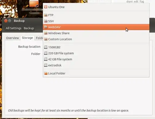The width and height of the screenshot is (155, 119).
Task: Go back to All Settings
Action: pyautogui.click(x=13, y=28)
